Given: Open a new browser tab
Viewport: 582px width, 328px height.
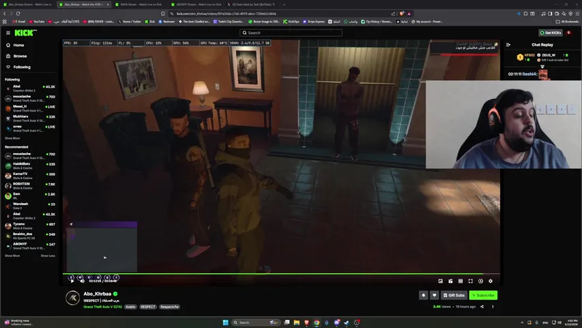Looking at the screenshot, I should coord(284,5).
